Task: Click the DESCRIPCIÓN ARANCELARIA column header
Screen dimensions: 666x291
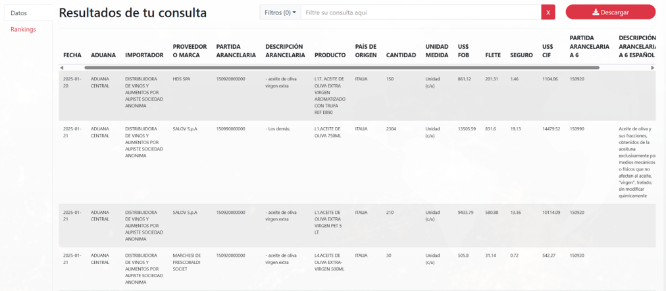Action: click(x=285, y=51)
